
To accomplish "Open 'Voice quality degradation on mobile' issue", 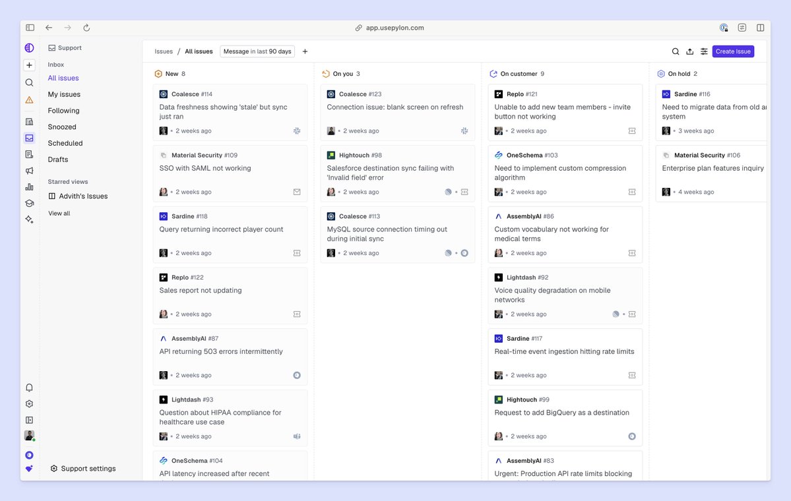I will [x=565, y=296].
